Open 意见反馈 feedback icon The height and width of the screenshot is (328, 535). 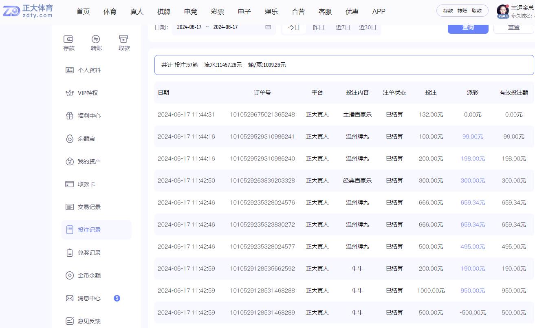coord(70,321)
